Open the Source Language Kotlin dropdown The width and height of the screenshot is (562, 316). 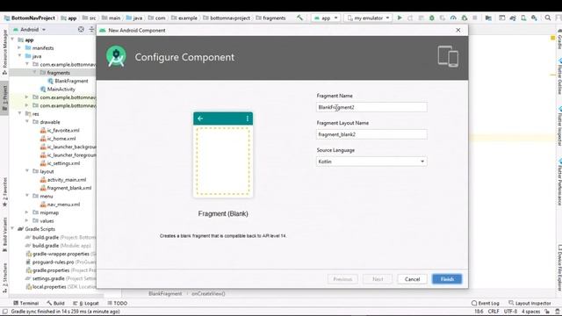tap(371, 162)
